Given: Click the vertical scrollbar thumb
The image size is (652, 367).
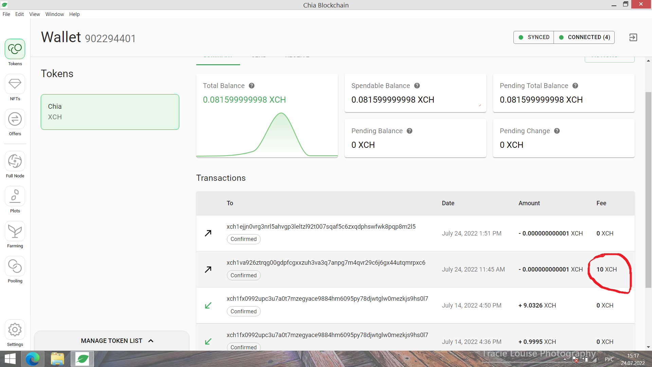Looking at the screenshot, I should coord(648,190).
